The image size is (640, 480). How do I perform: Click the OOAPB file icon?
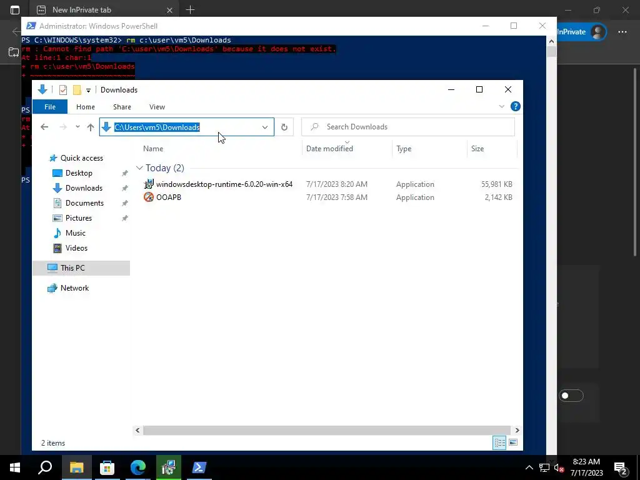click(149, 197)
